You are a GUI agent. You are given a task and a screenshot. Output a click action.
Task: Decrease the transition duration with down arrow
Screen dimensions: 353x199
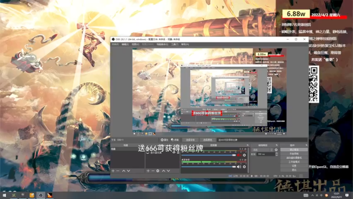(277, 155)
